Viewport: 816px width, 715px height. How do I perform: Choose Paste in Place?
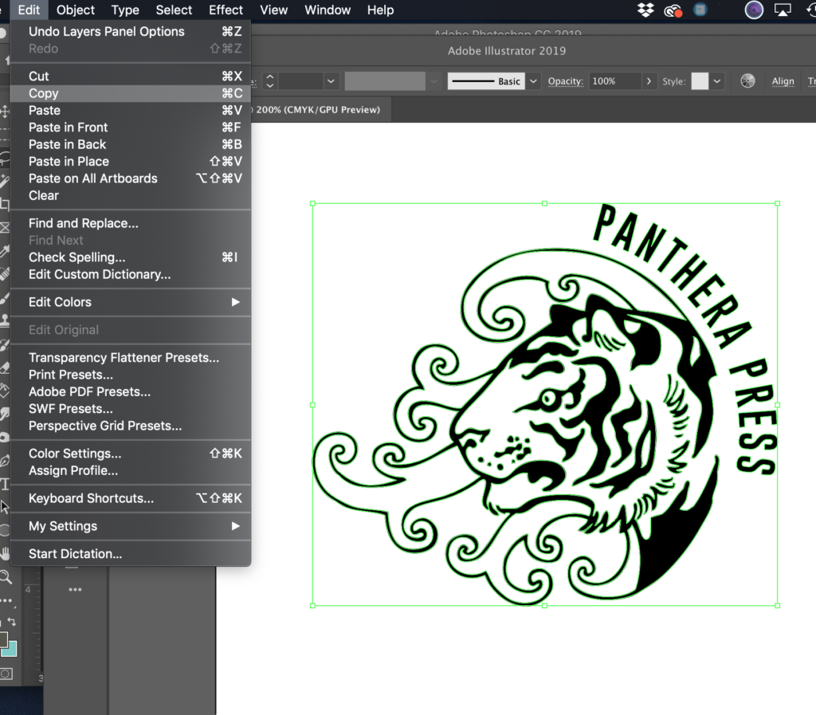click(130, 161)
